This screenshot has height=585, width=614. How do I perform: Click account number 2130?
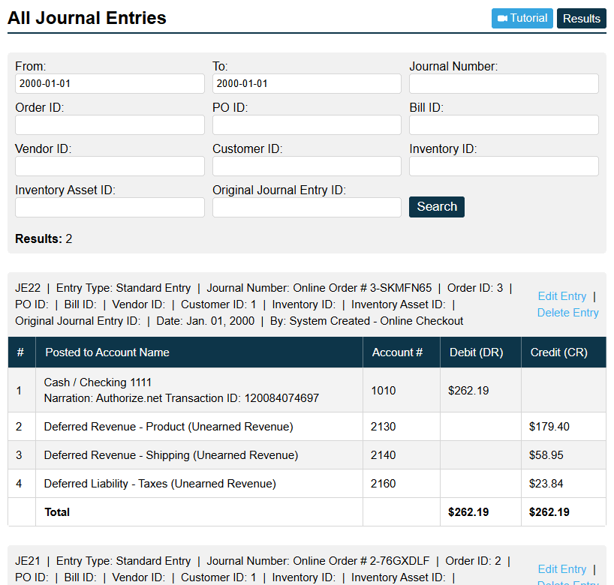click(x=384, y=427)
